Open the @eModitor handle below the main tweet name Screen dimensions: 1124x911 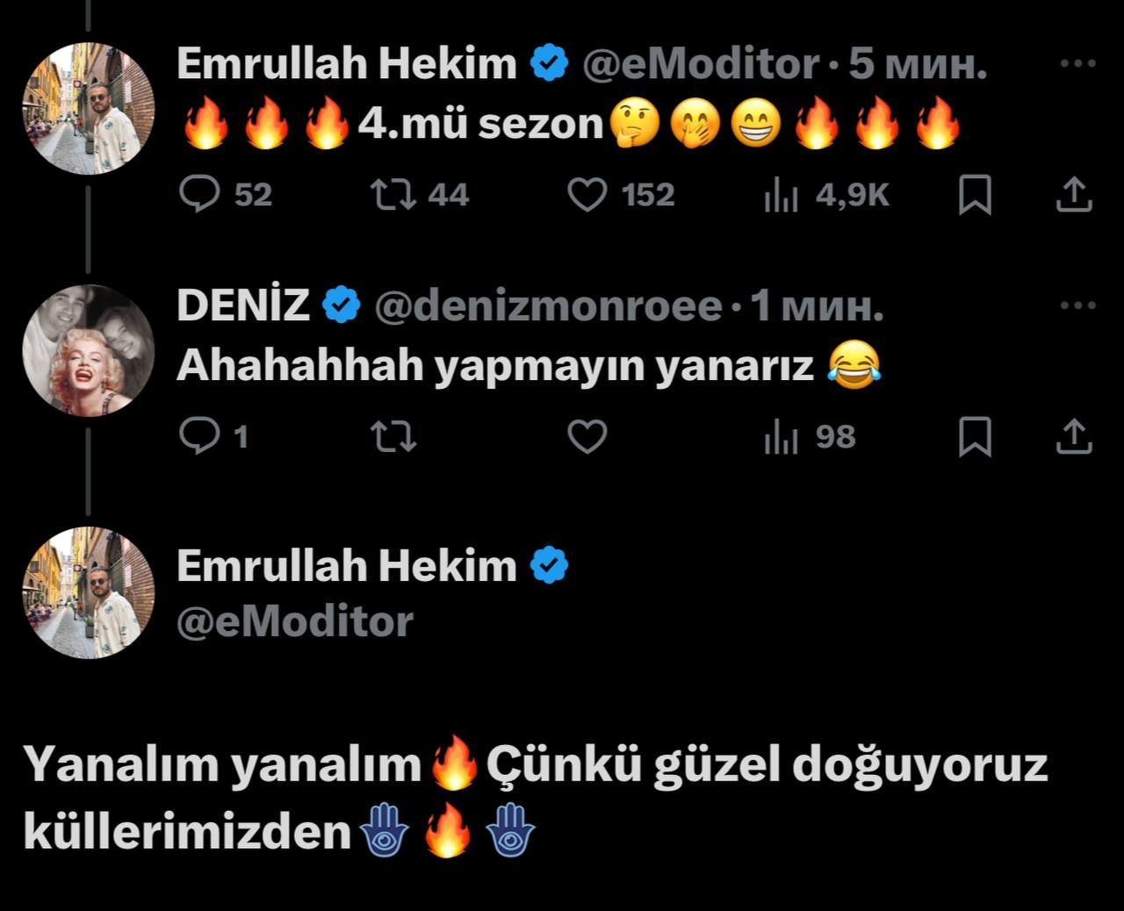[295, 621]
